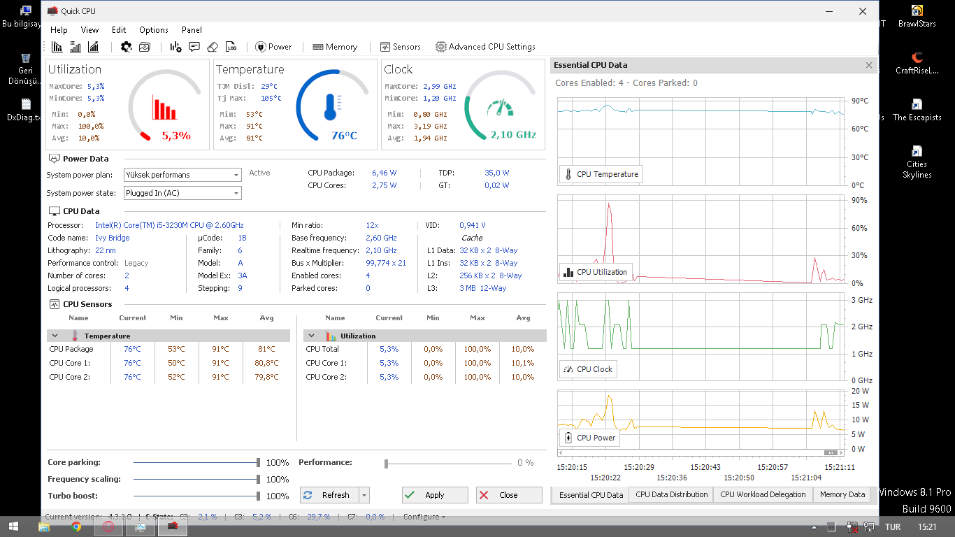Viewport: 955px width, 537px height.
Task: Click the CPU Temperature graph label
Action: coord(601,174)
